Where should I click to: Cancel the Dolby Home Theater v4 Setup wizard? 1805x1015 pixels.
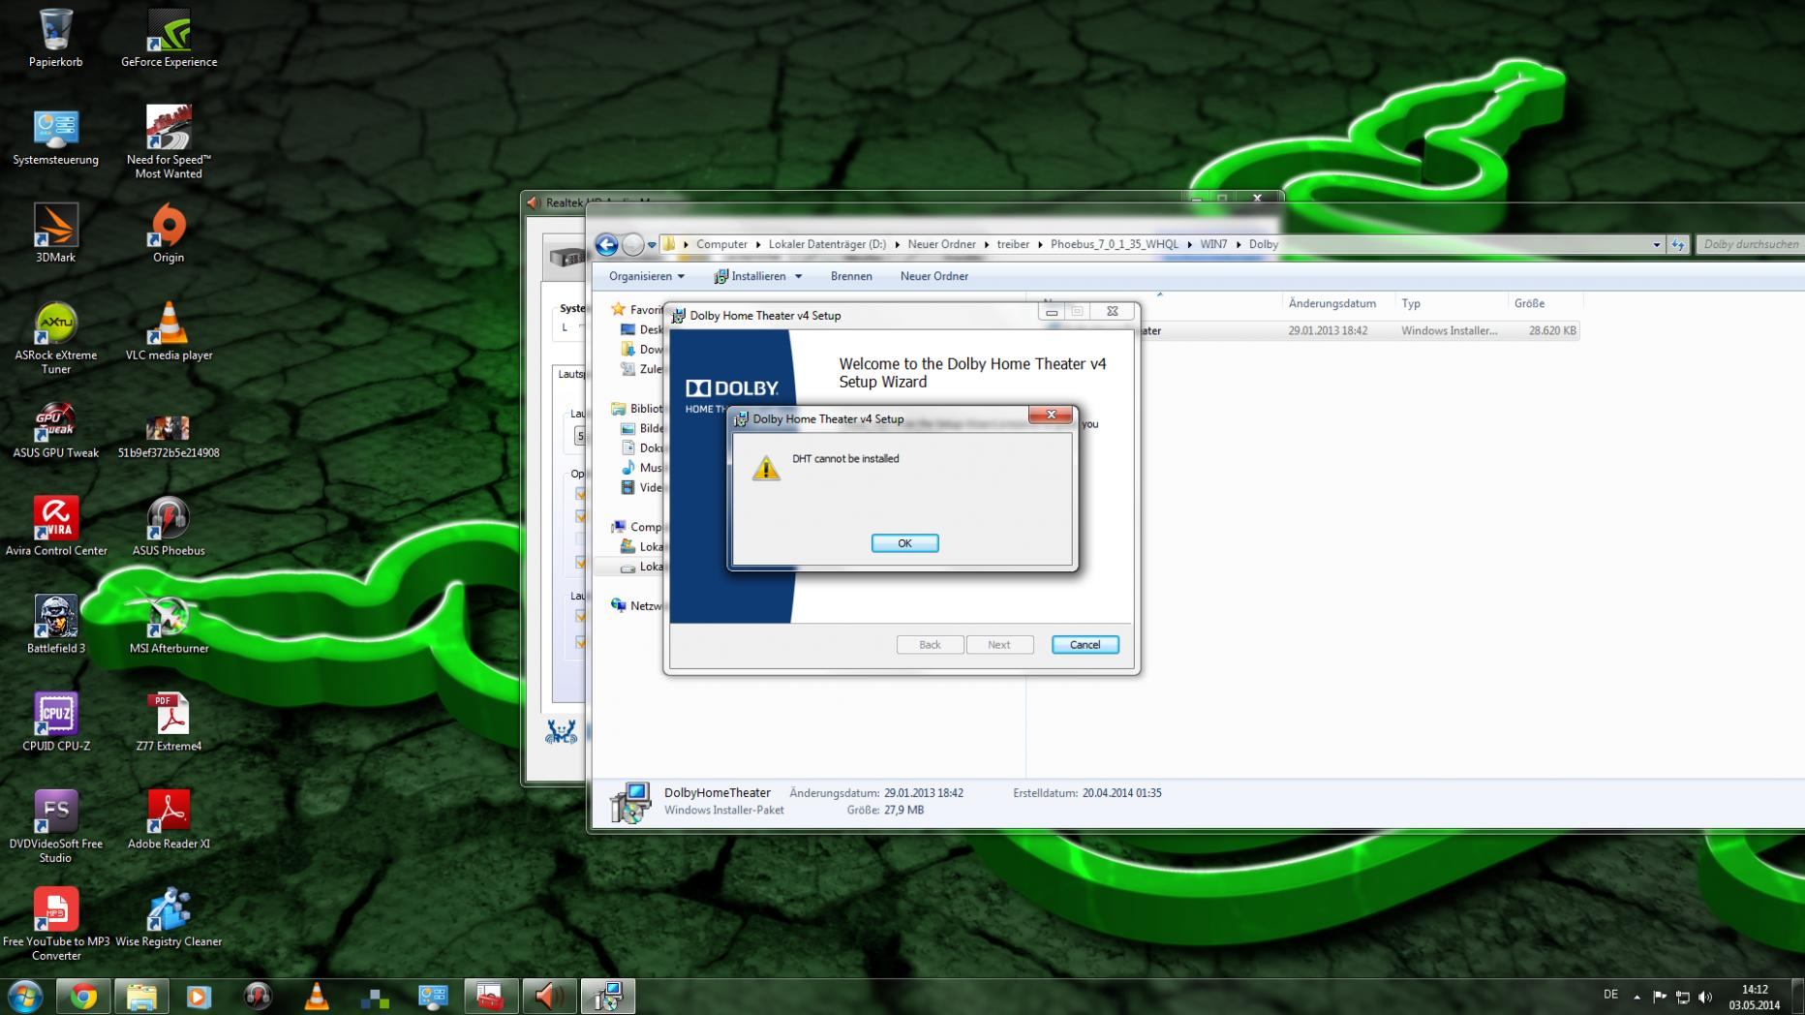pos(1085,645)
